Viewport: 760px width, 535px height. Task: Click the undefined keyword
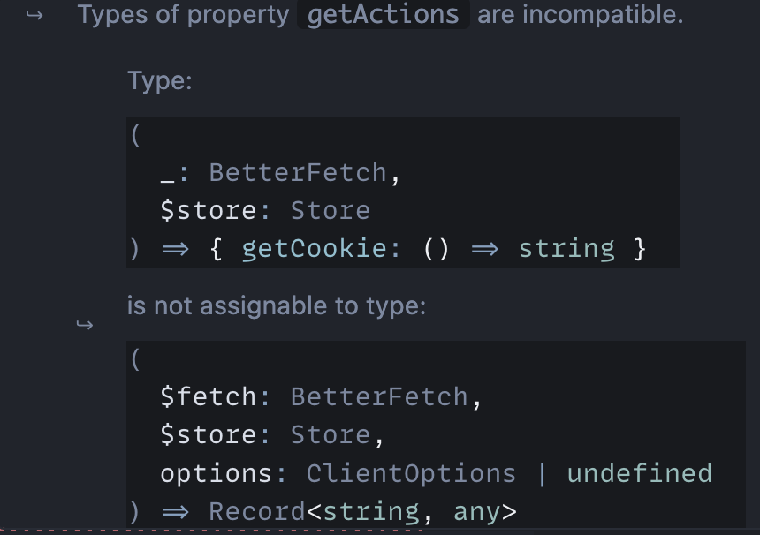pos(639,473)
